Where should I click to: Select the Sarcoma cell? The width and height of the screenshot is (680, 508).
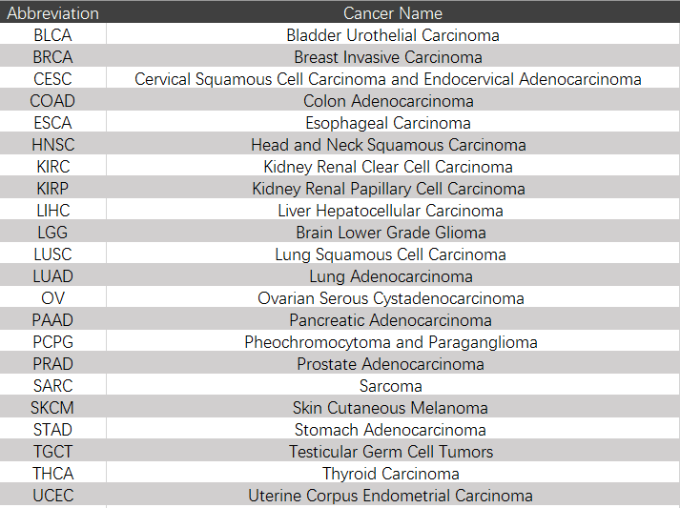point(392,386)
